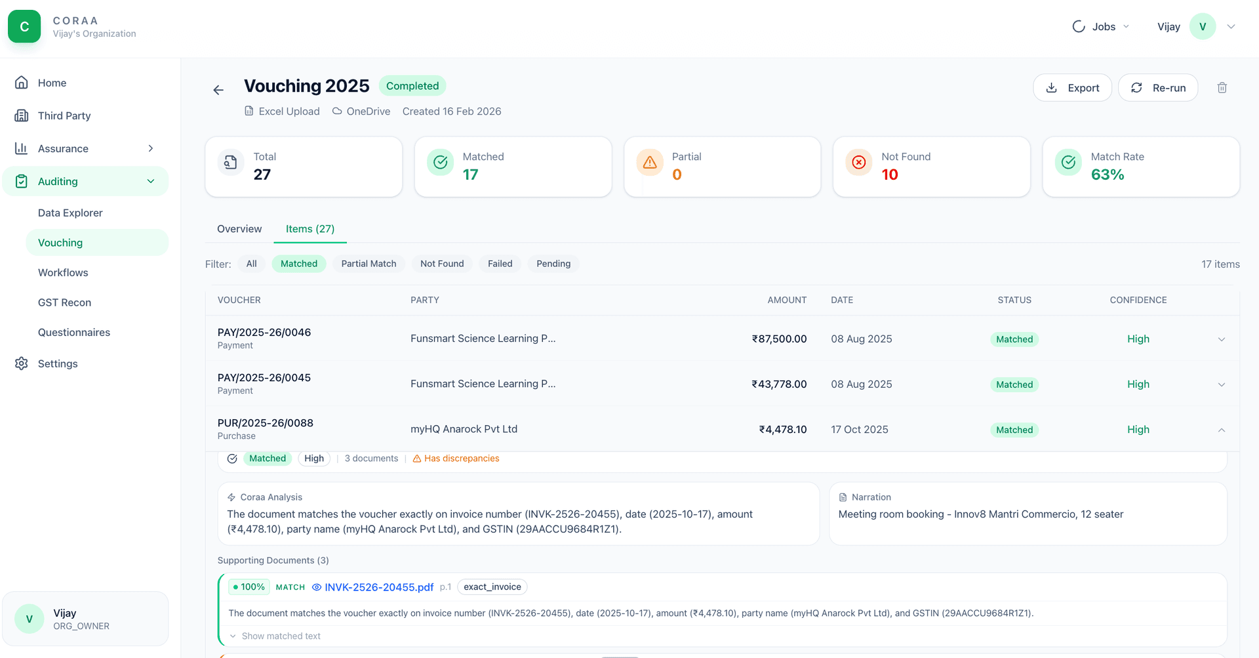This screenshot has width=1259, height=658.
Task: Expand the Assurance sidebar menu
Action: tap(150, 148)
